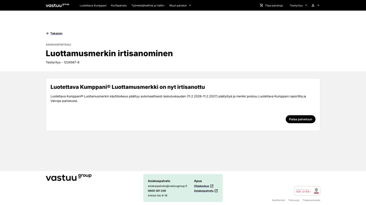
Task: Click the Luottamusmerkin irtisanominen heading
Action: point(109,53)
